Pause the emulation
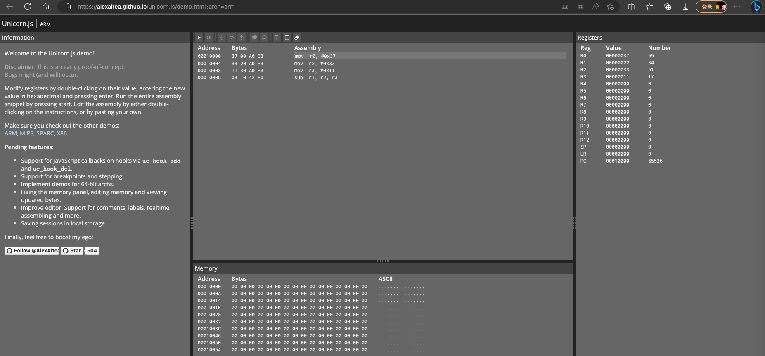Viewport: 765px width, 356px height. [x=209, y=38]
